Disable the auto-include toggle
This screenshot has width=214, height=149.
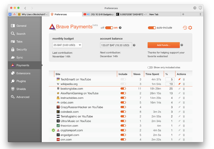point(152,28)
